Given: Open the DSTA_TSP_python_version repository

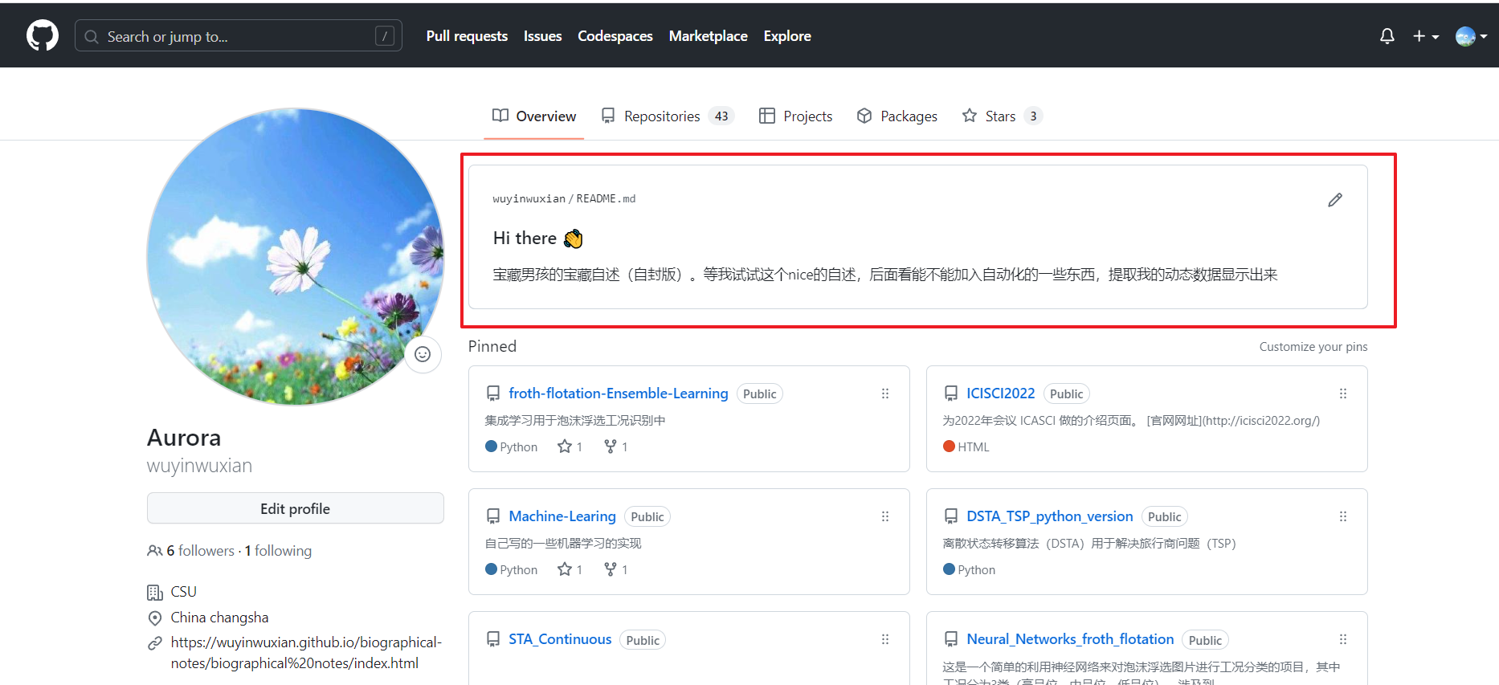Looking at the screenshot, I should point(1049,516).
